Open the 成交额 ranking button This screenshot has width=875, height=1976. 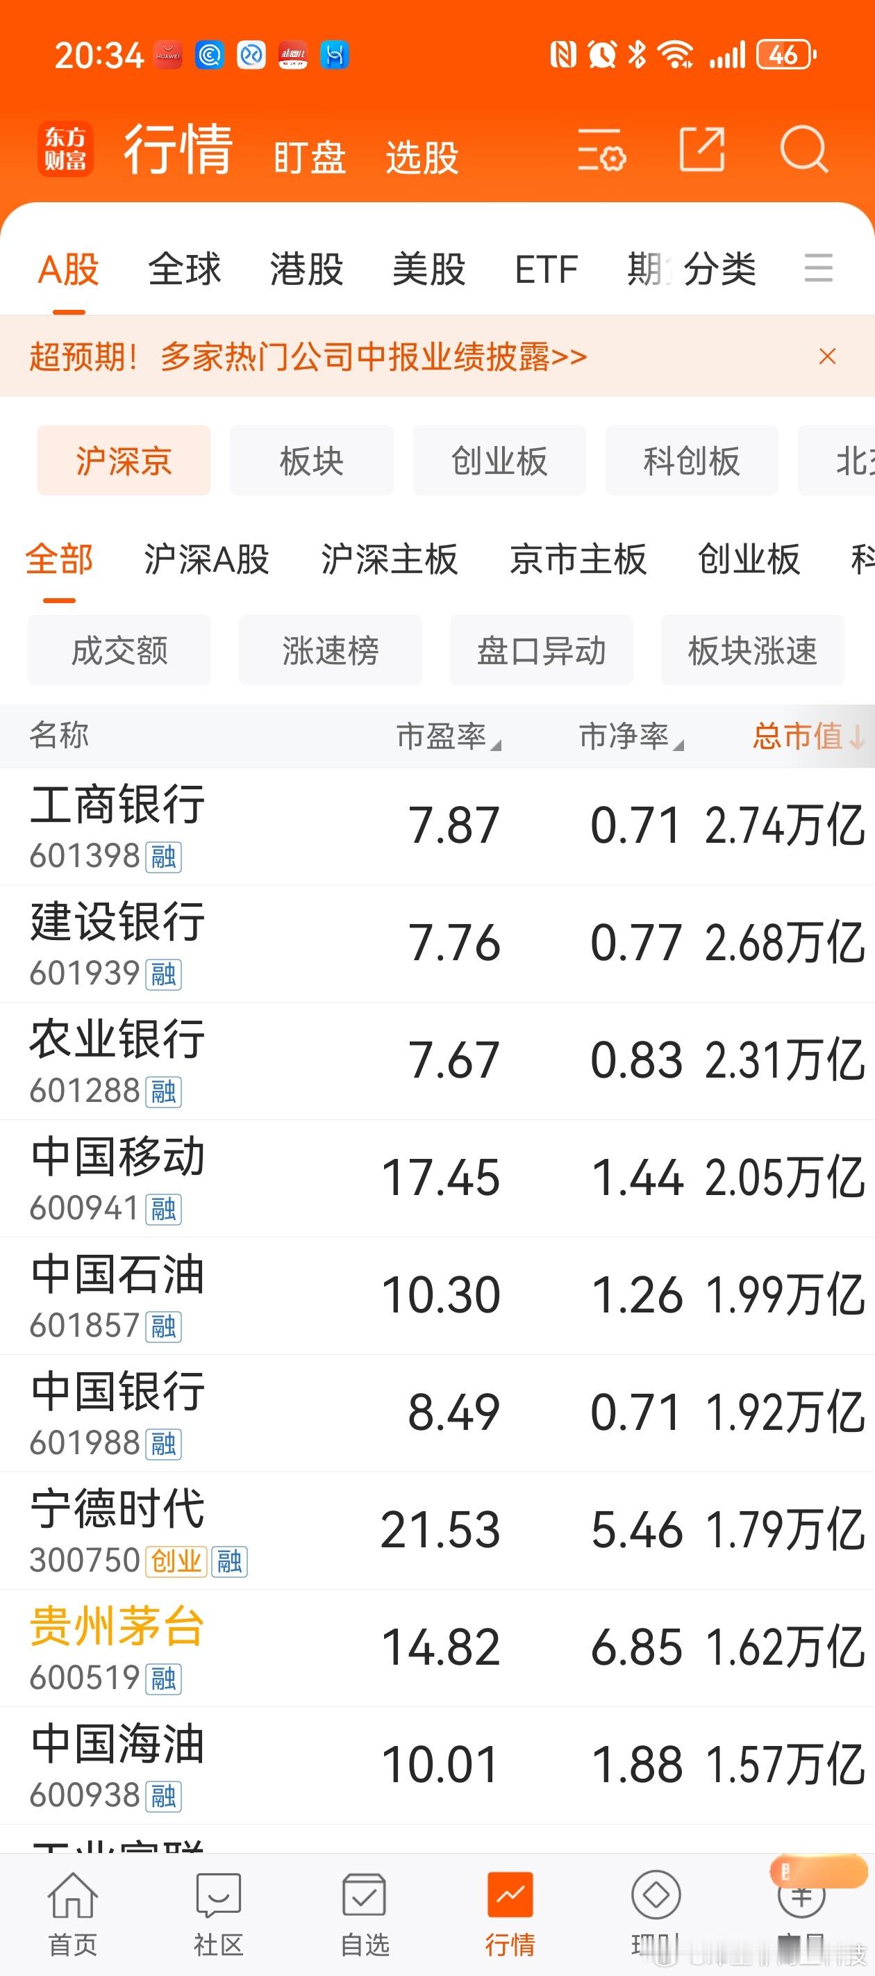[119, 650]
